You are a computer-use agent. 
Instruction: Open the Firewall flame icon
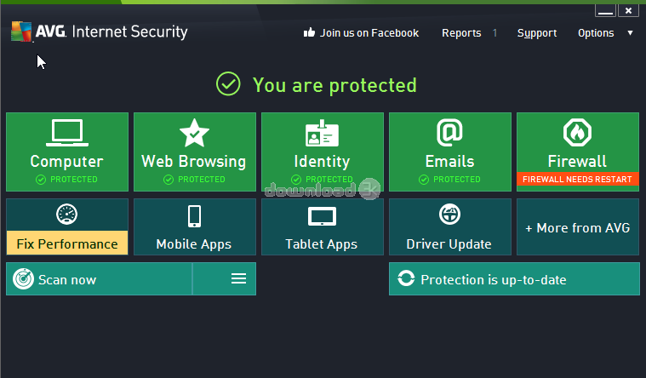577,132
